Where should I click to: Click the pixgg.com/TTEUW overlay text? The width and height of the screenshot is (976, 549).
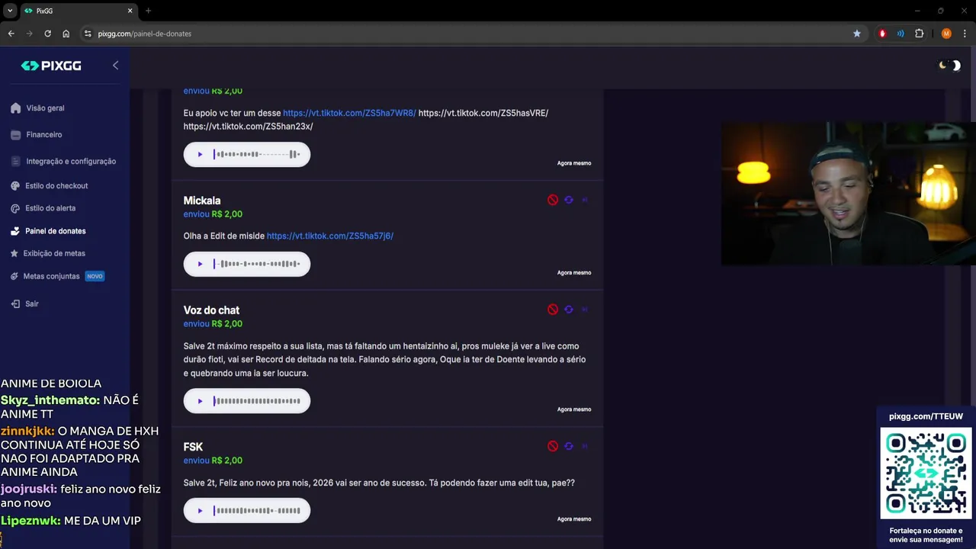click(926, 416)
